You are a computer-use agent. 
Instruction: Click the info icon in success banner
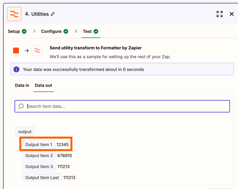(17, 69)
